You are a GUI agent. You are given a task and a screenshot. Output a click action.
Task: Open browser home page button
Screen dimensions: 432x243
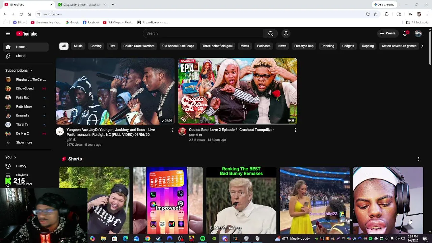click(x=29, y=14)
